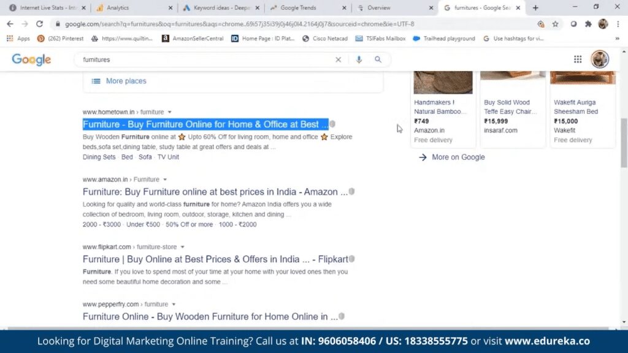Open the Cisco Netacad bookmark

pyautogui.click(x=325, y=39)
